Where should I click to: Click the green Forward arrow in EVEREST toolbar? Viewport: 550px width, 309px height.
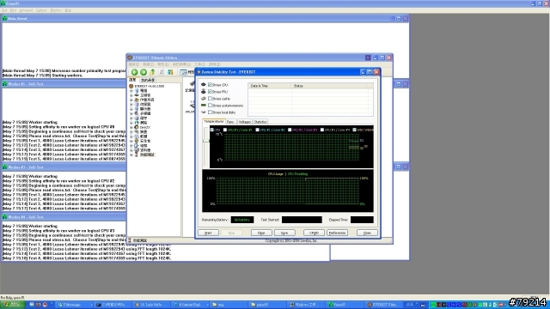pos(144,72)
